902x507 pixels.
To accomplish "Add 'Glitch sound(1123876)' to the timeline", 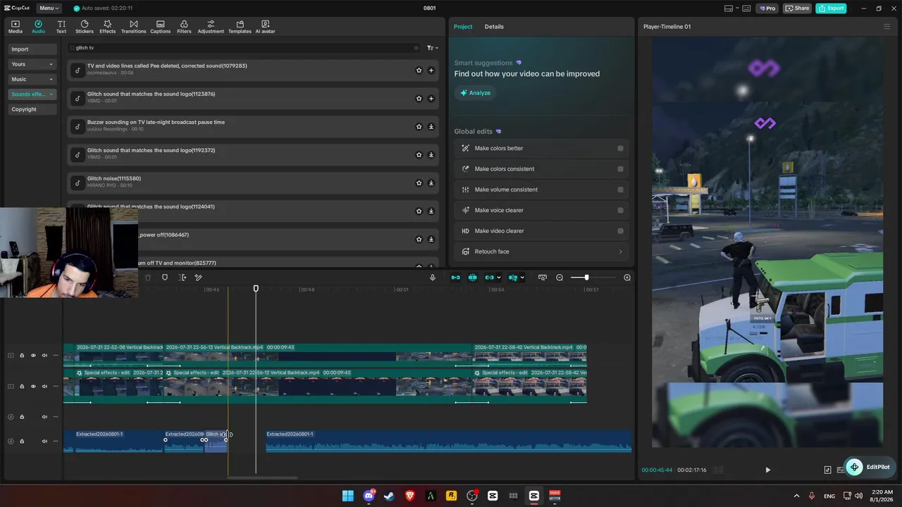I will (431, 99).
